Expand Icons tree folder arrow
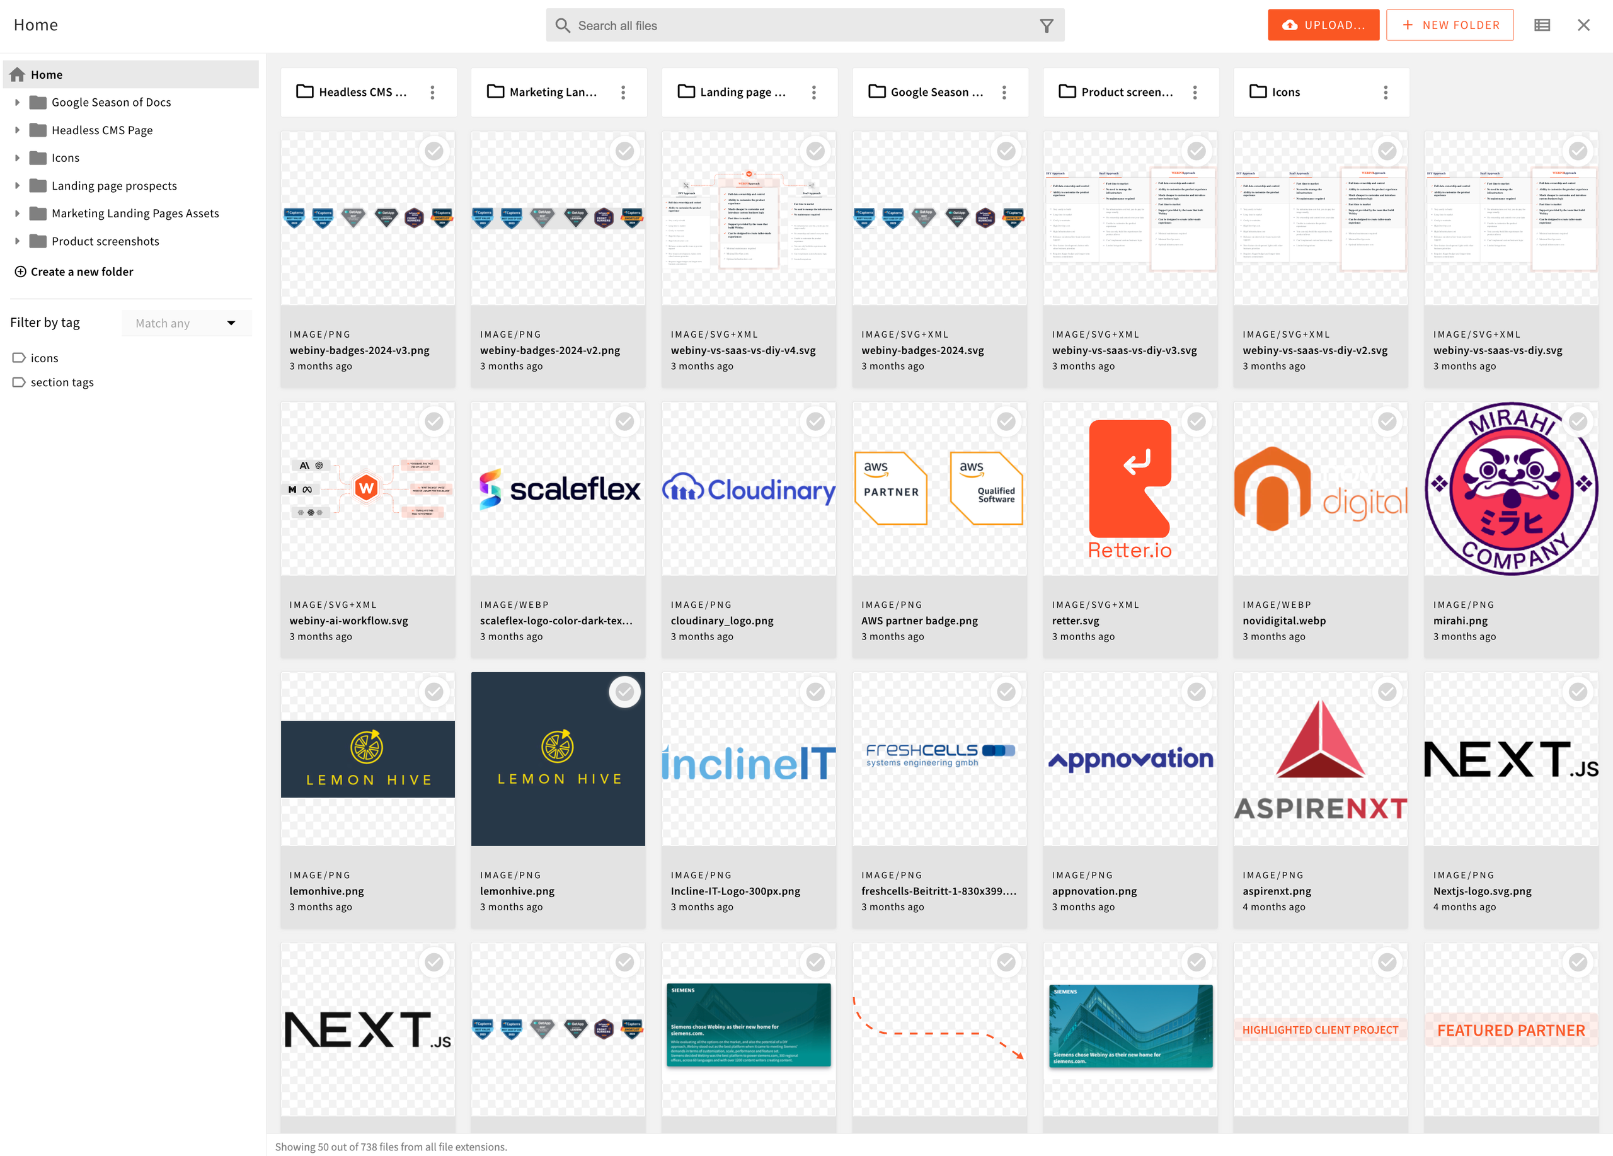 (x=17, y=158)
